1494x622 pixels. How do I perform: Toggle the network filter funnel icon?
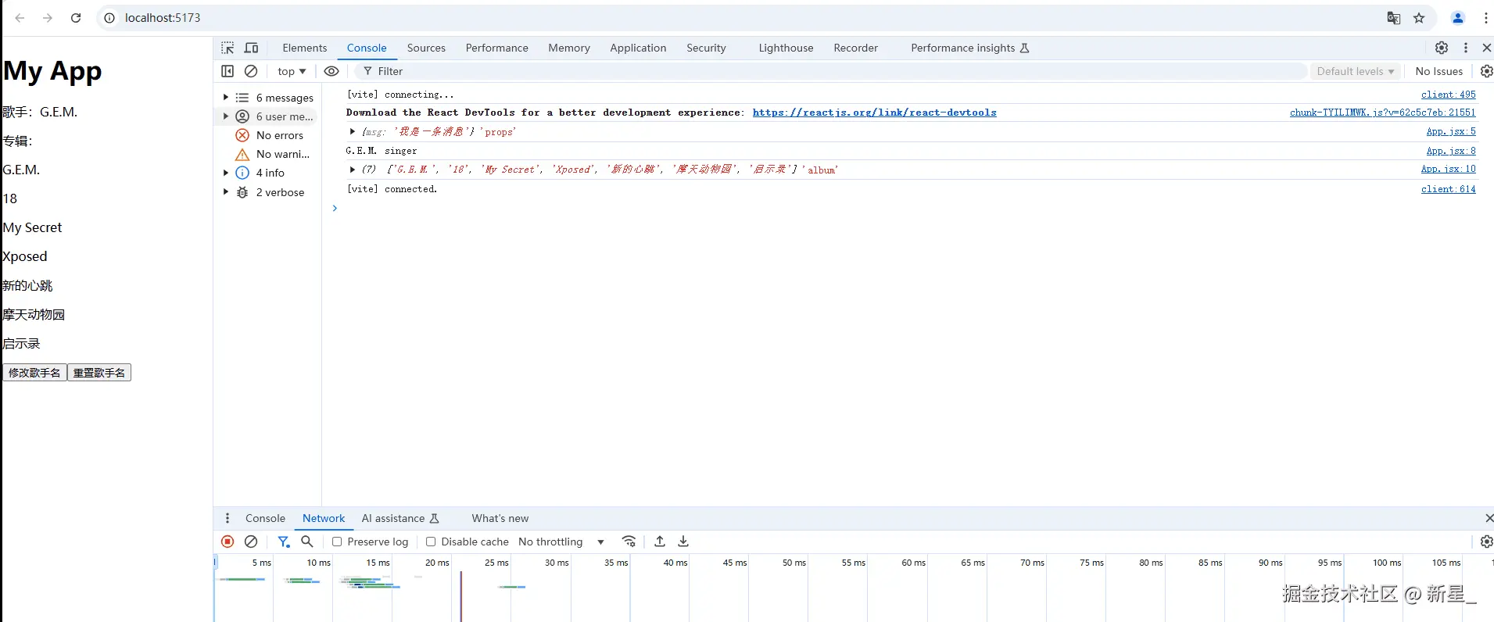pos(284,542)
